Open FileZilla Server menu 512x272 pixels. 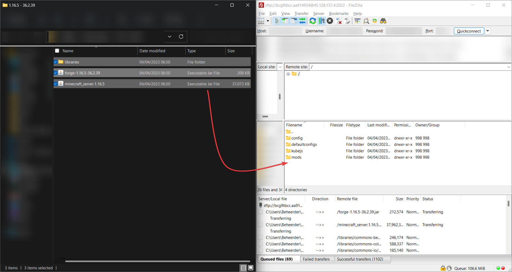pos(319,13)
